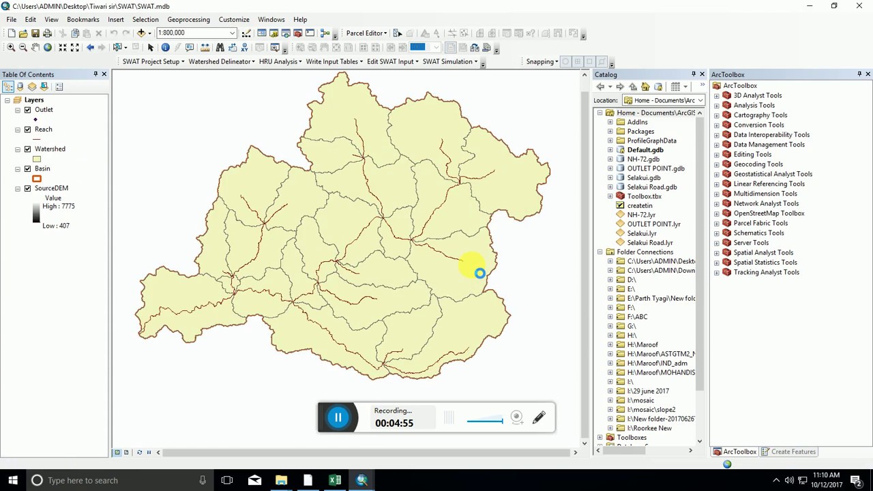
Task: Select the Identify tool
Action: coord(165,47)
